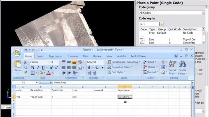Click the Redo icon in Excel
The image size is (209, 117).
(x=34, y=50)
